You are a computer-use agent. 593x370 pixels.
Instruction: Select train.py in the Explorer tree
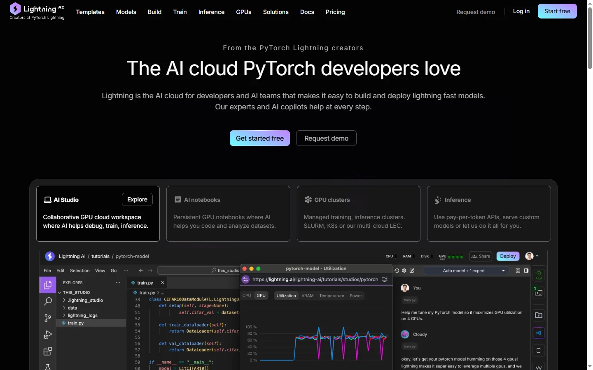[91, 323]
